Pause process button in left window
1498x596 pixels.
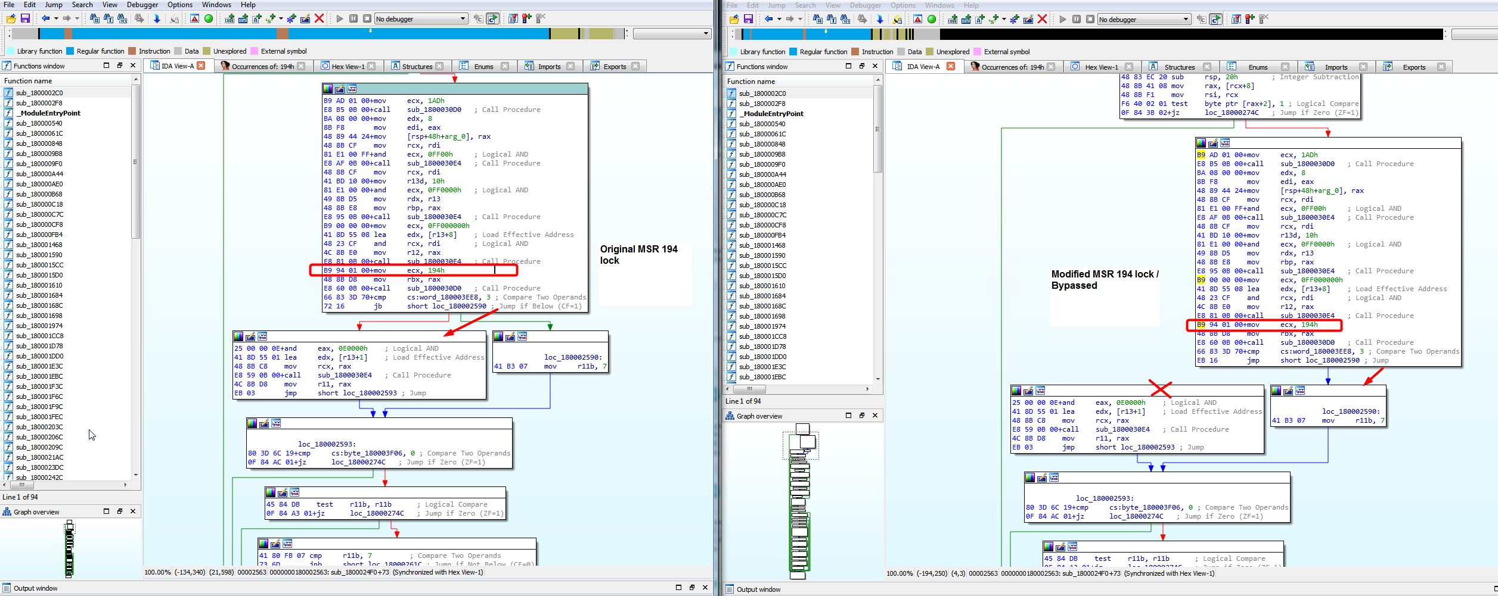pos(353,18)
